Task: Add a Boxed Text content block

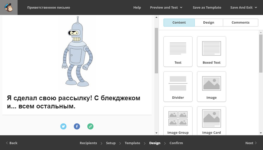Action: [212, 52]
